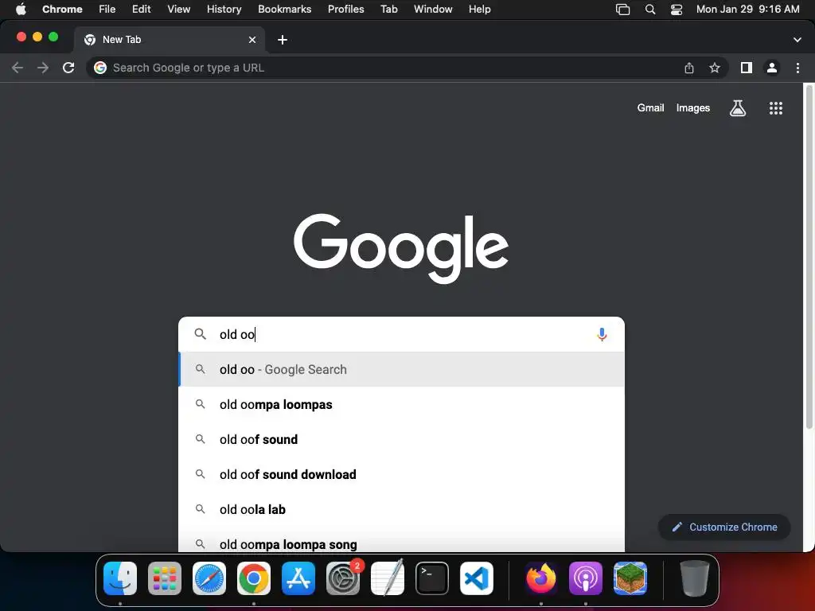This screenshot has width=815, height=611.
Task: Open TextEdit from the dock
Action: 388,578
